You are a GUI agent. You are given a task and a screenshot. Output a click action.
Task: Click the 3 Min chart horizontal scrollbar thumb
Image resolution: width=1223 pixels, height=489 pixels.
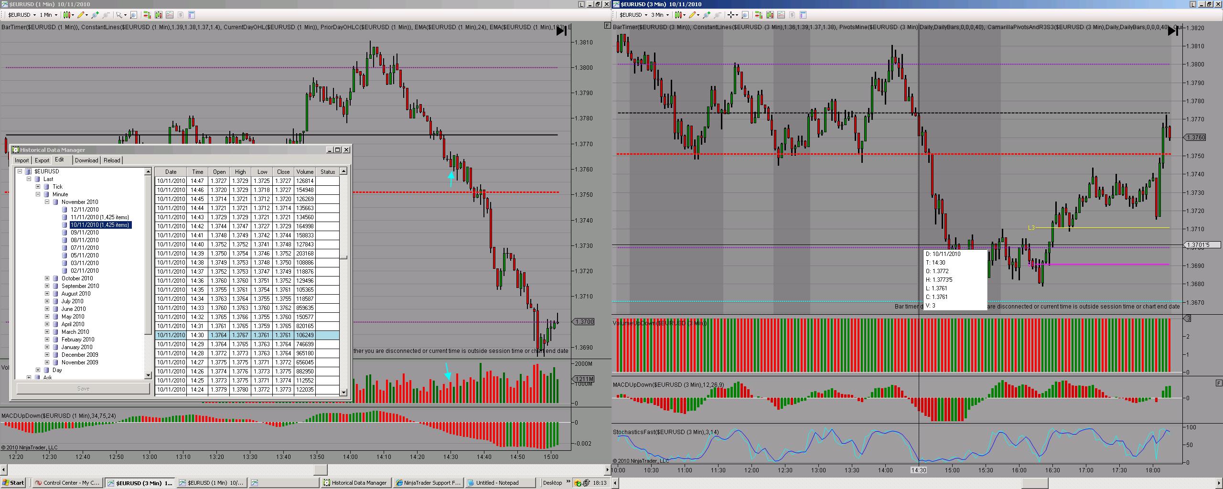(x=1035, y=484)
